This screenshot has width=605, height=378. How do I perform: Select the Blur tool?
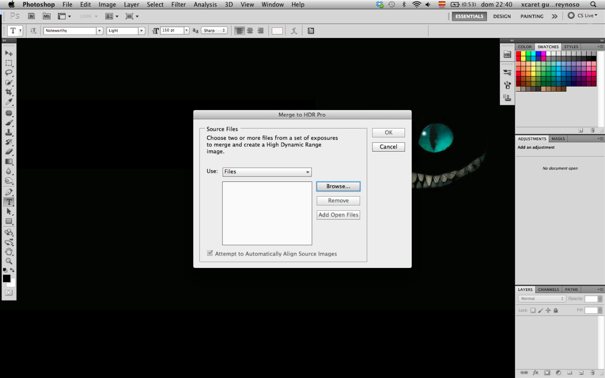9,171
